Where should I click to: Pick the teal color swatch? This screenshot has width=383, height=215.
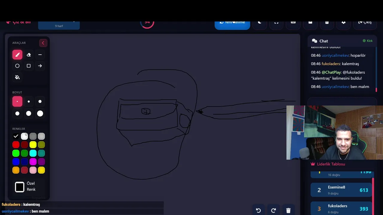[x=41, y=153]
